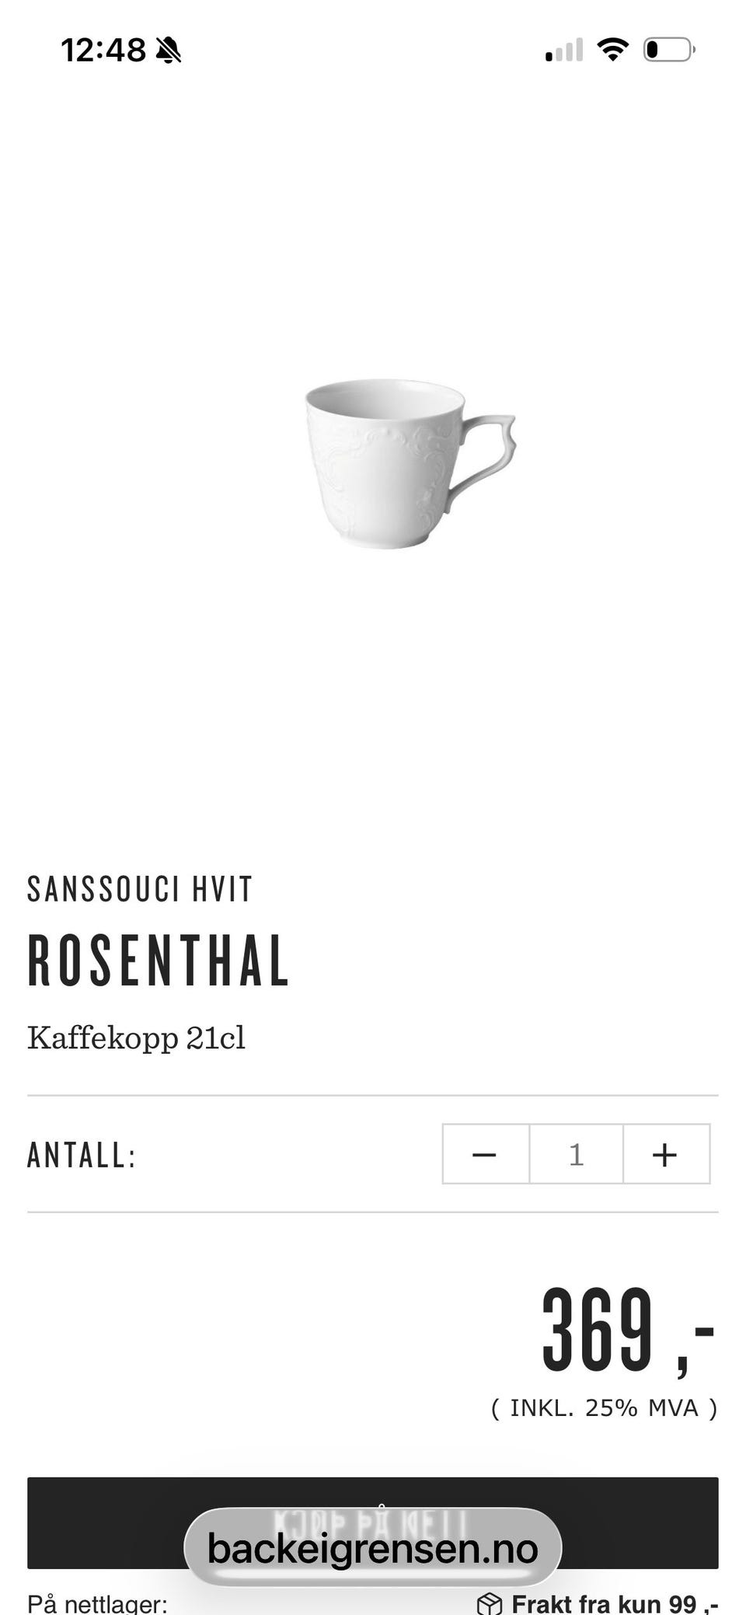Select the ROSENTHAL brand heading

[159, 961]
